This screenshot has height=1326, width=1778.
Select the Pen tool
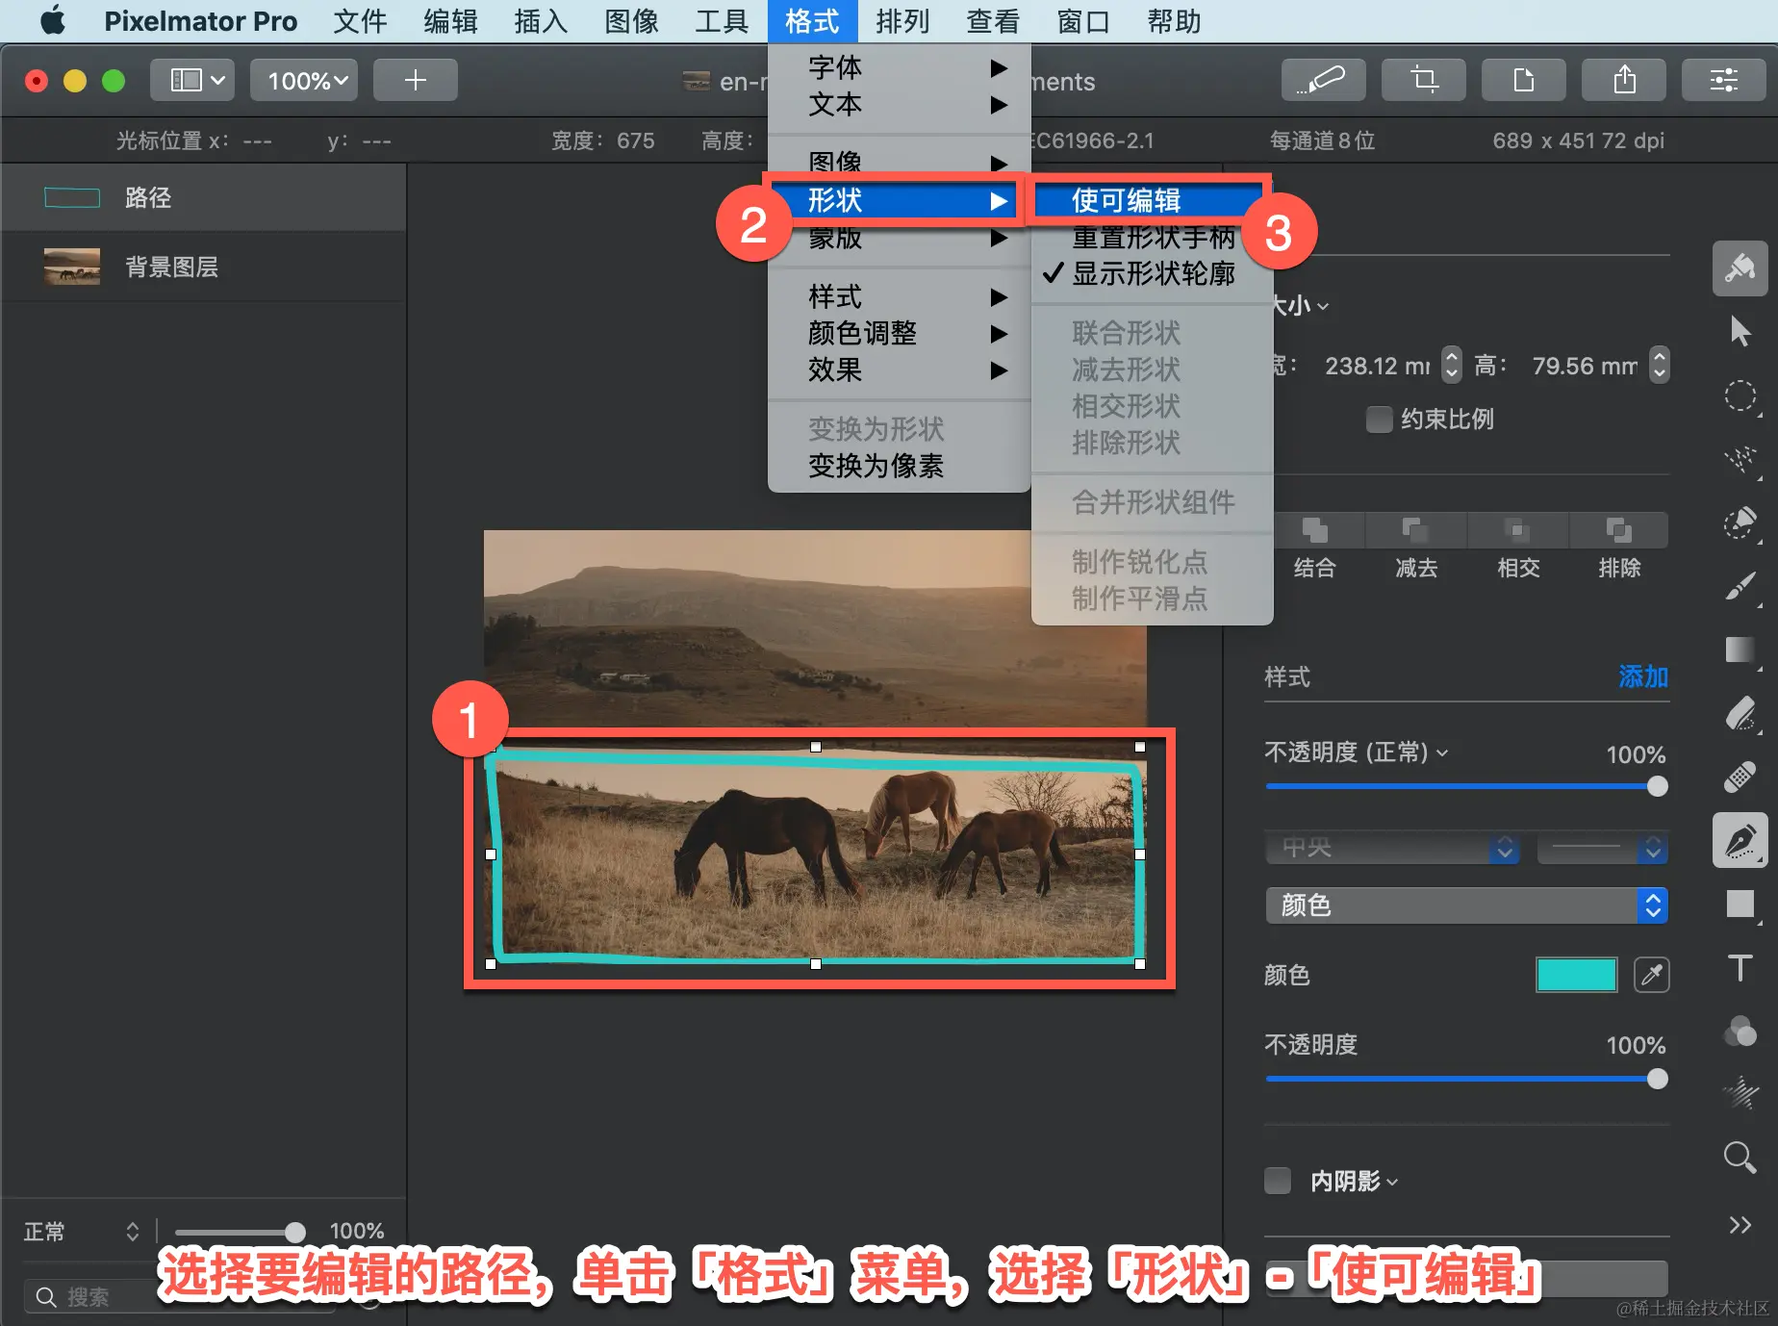tap(1740, 840)
